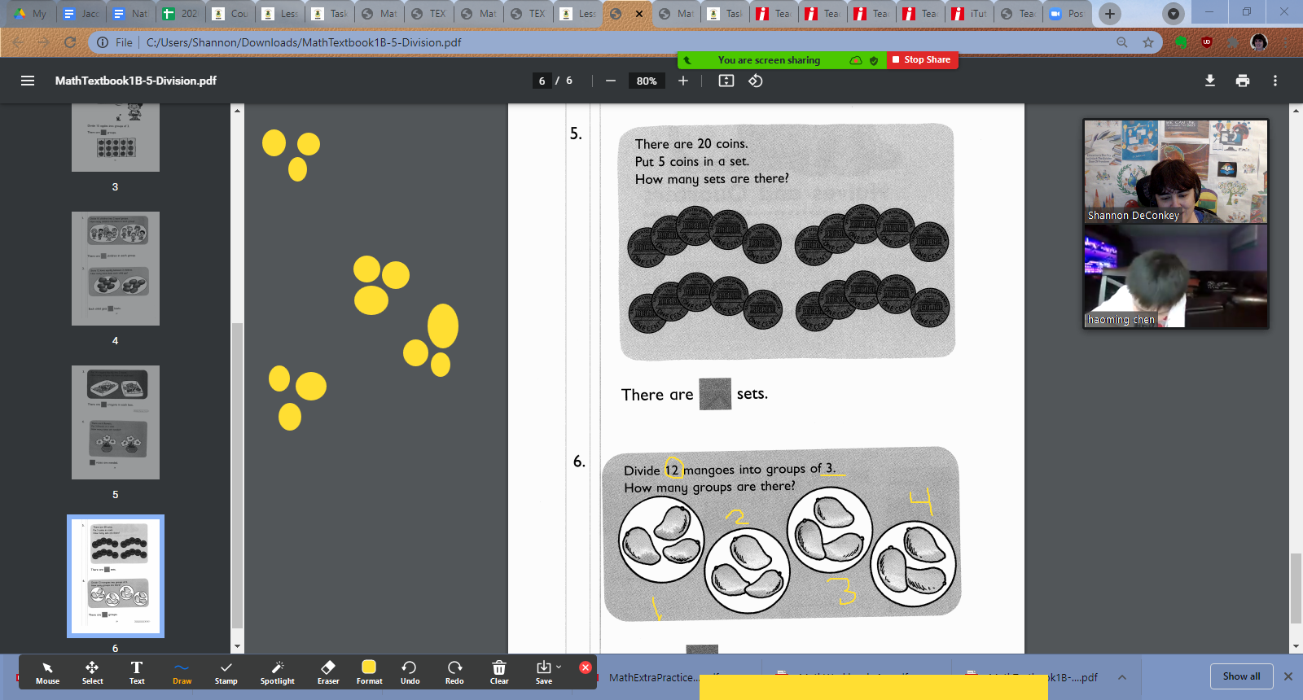Image resolution: width=1303 pixels, height=700 pixels.
Task: Open page 4 thumbnail
Action: [116, 269]
